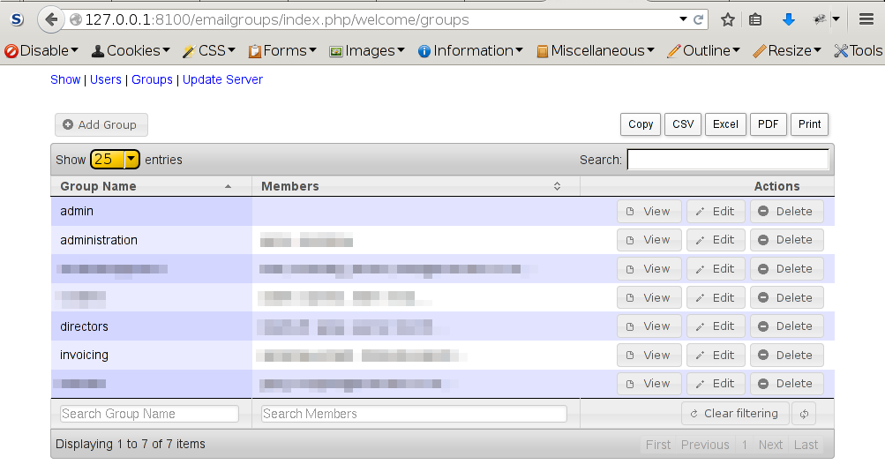
Task: Click the browser address bar URL
Action: click(x=276, y=19)
